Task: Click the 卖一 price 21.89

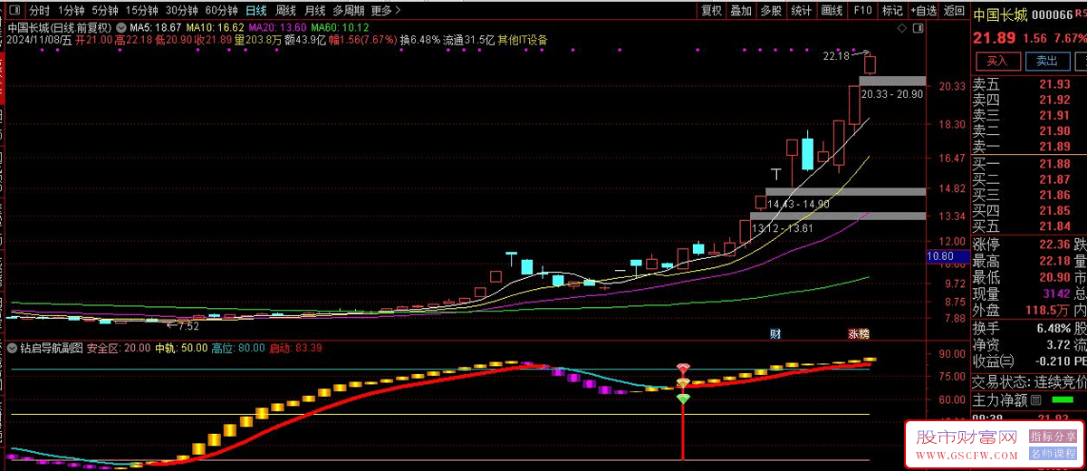Action: click(1054, 147)
